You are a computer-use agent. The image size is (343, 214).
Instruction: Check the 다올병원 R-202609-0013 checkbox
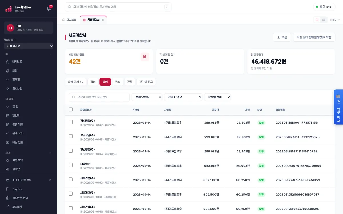[x=71, y=165]
